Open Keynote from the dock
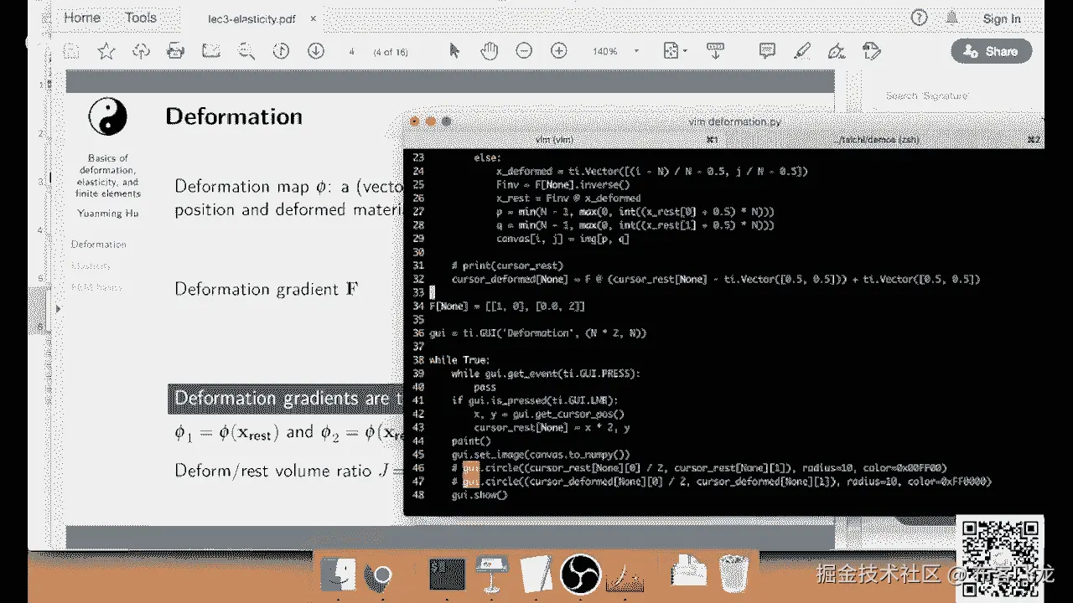Viewport: 1073px width, 603px height. [490, 575]
